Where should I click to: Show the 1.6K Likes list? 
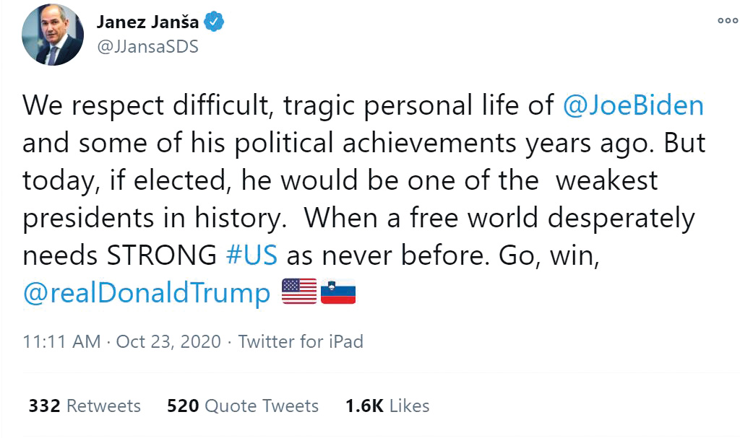point(387,406)
